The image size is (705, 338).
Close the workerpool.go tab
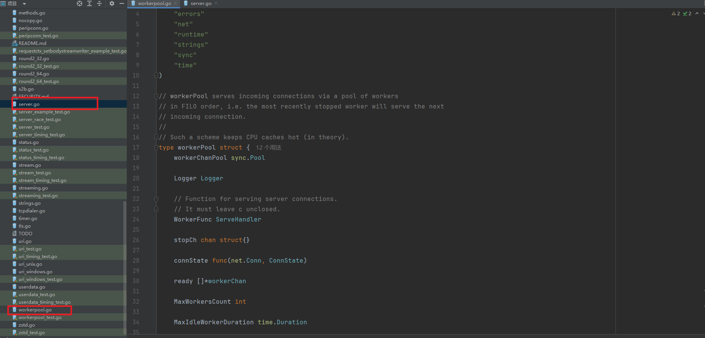point(175,3)
